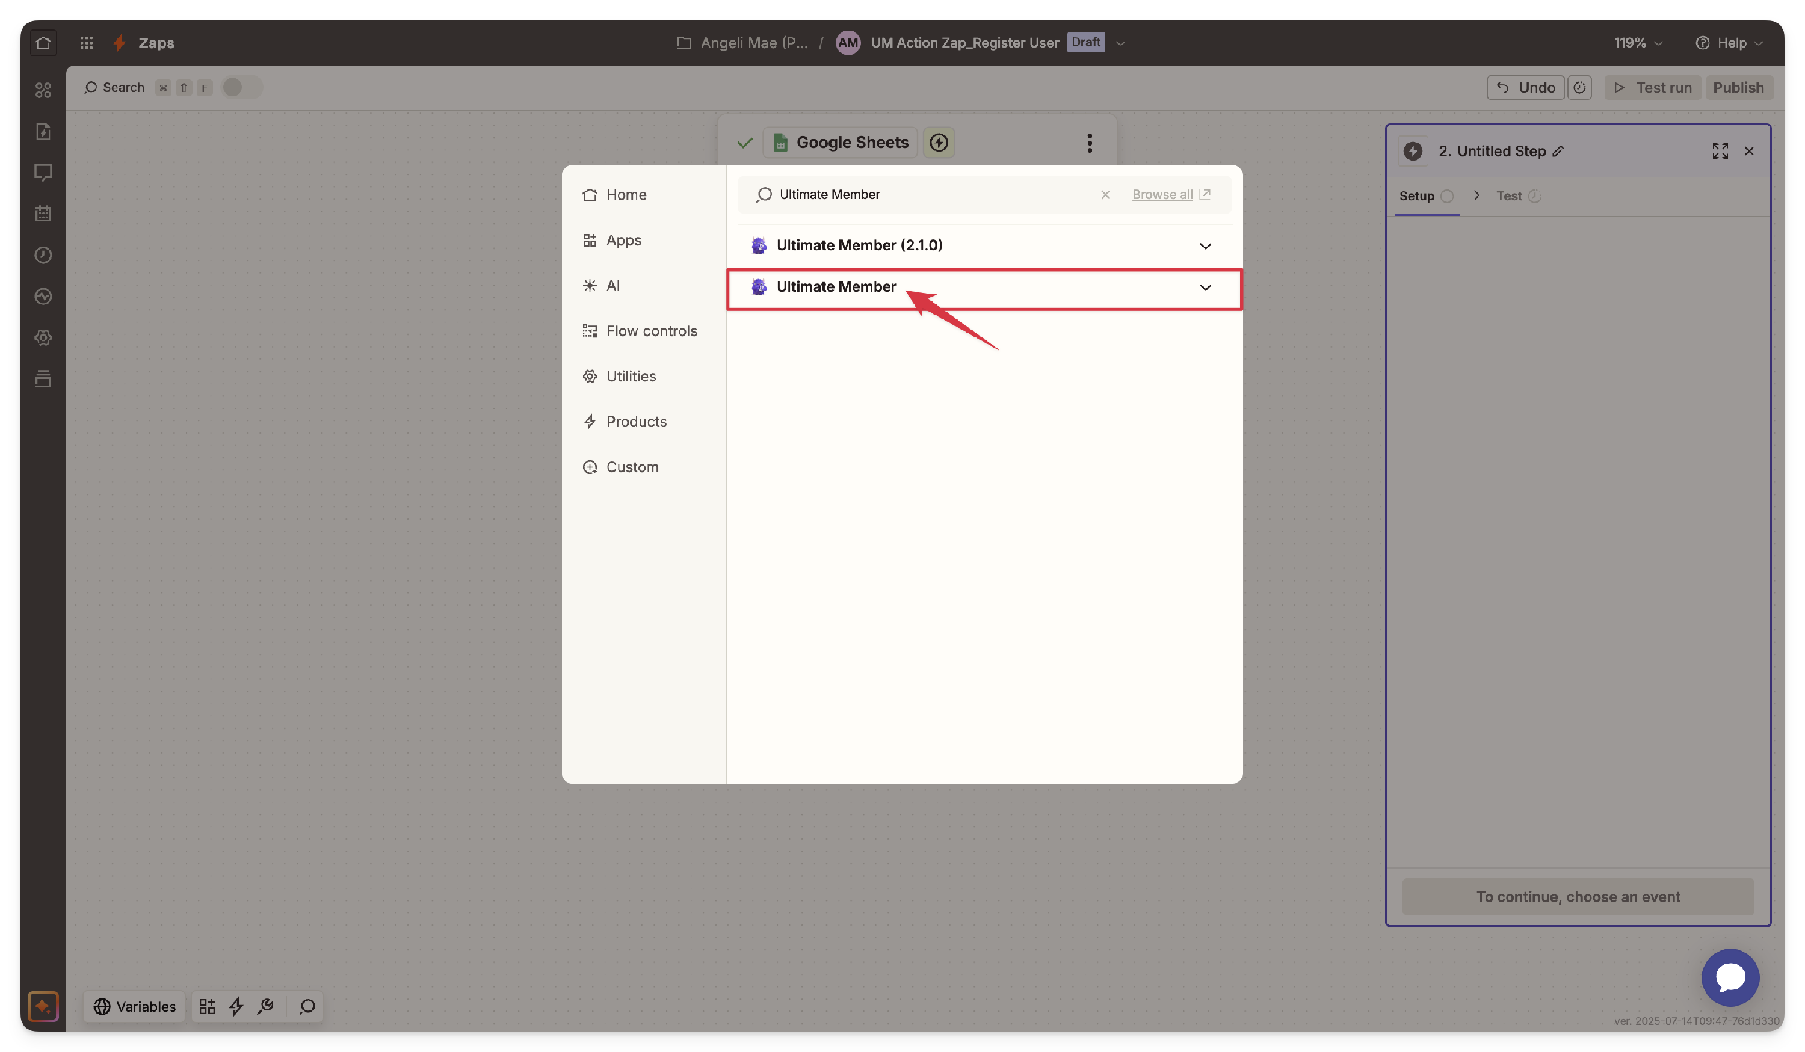Close the Untitled Step panel
The width and height of the screenshot is (1805, 1052).
pos(1749,151)
